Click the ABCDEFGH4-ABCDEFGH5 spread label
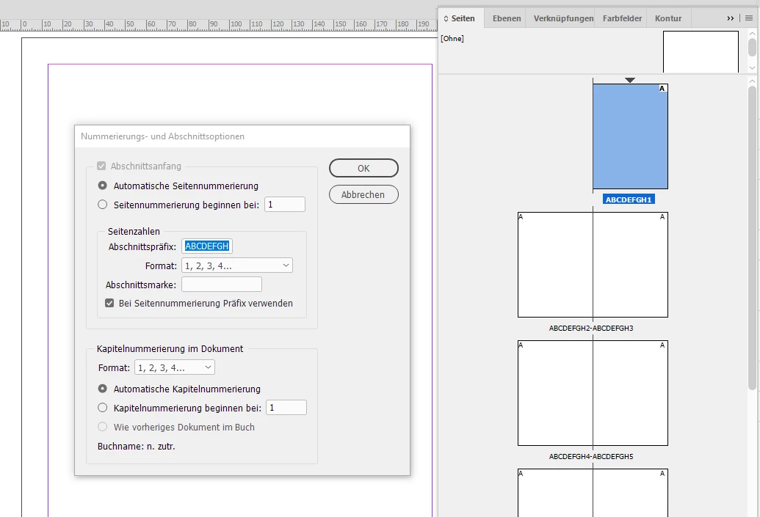Screen dimensions: 760x517 tap(591, 456)
